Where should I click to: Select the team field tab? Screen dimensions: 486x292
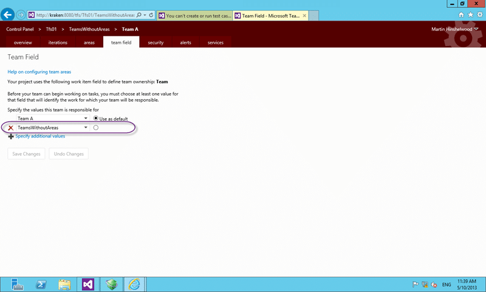pos(121,43)
